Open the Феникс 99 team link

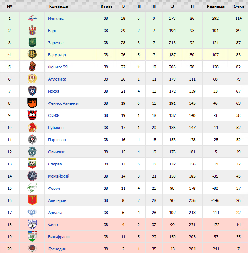coord(58,67)
